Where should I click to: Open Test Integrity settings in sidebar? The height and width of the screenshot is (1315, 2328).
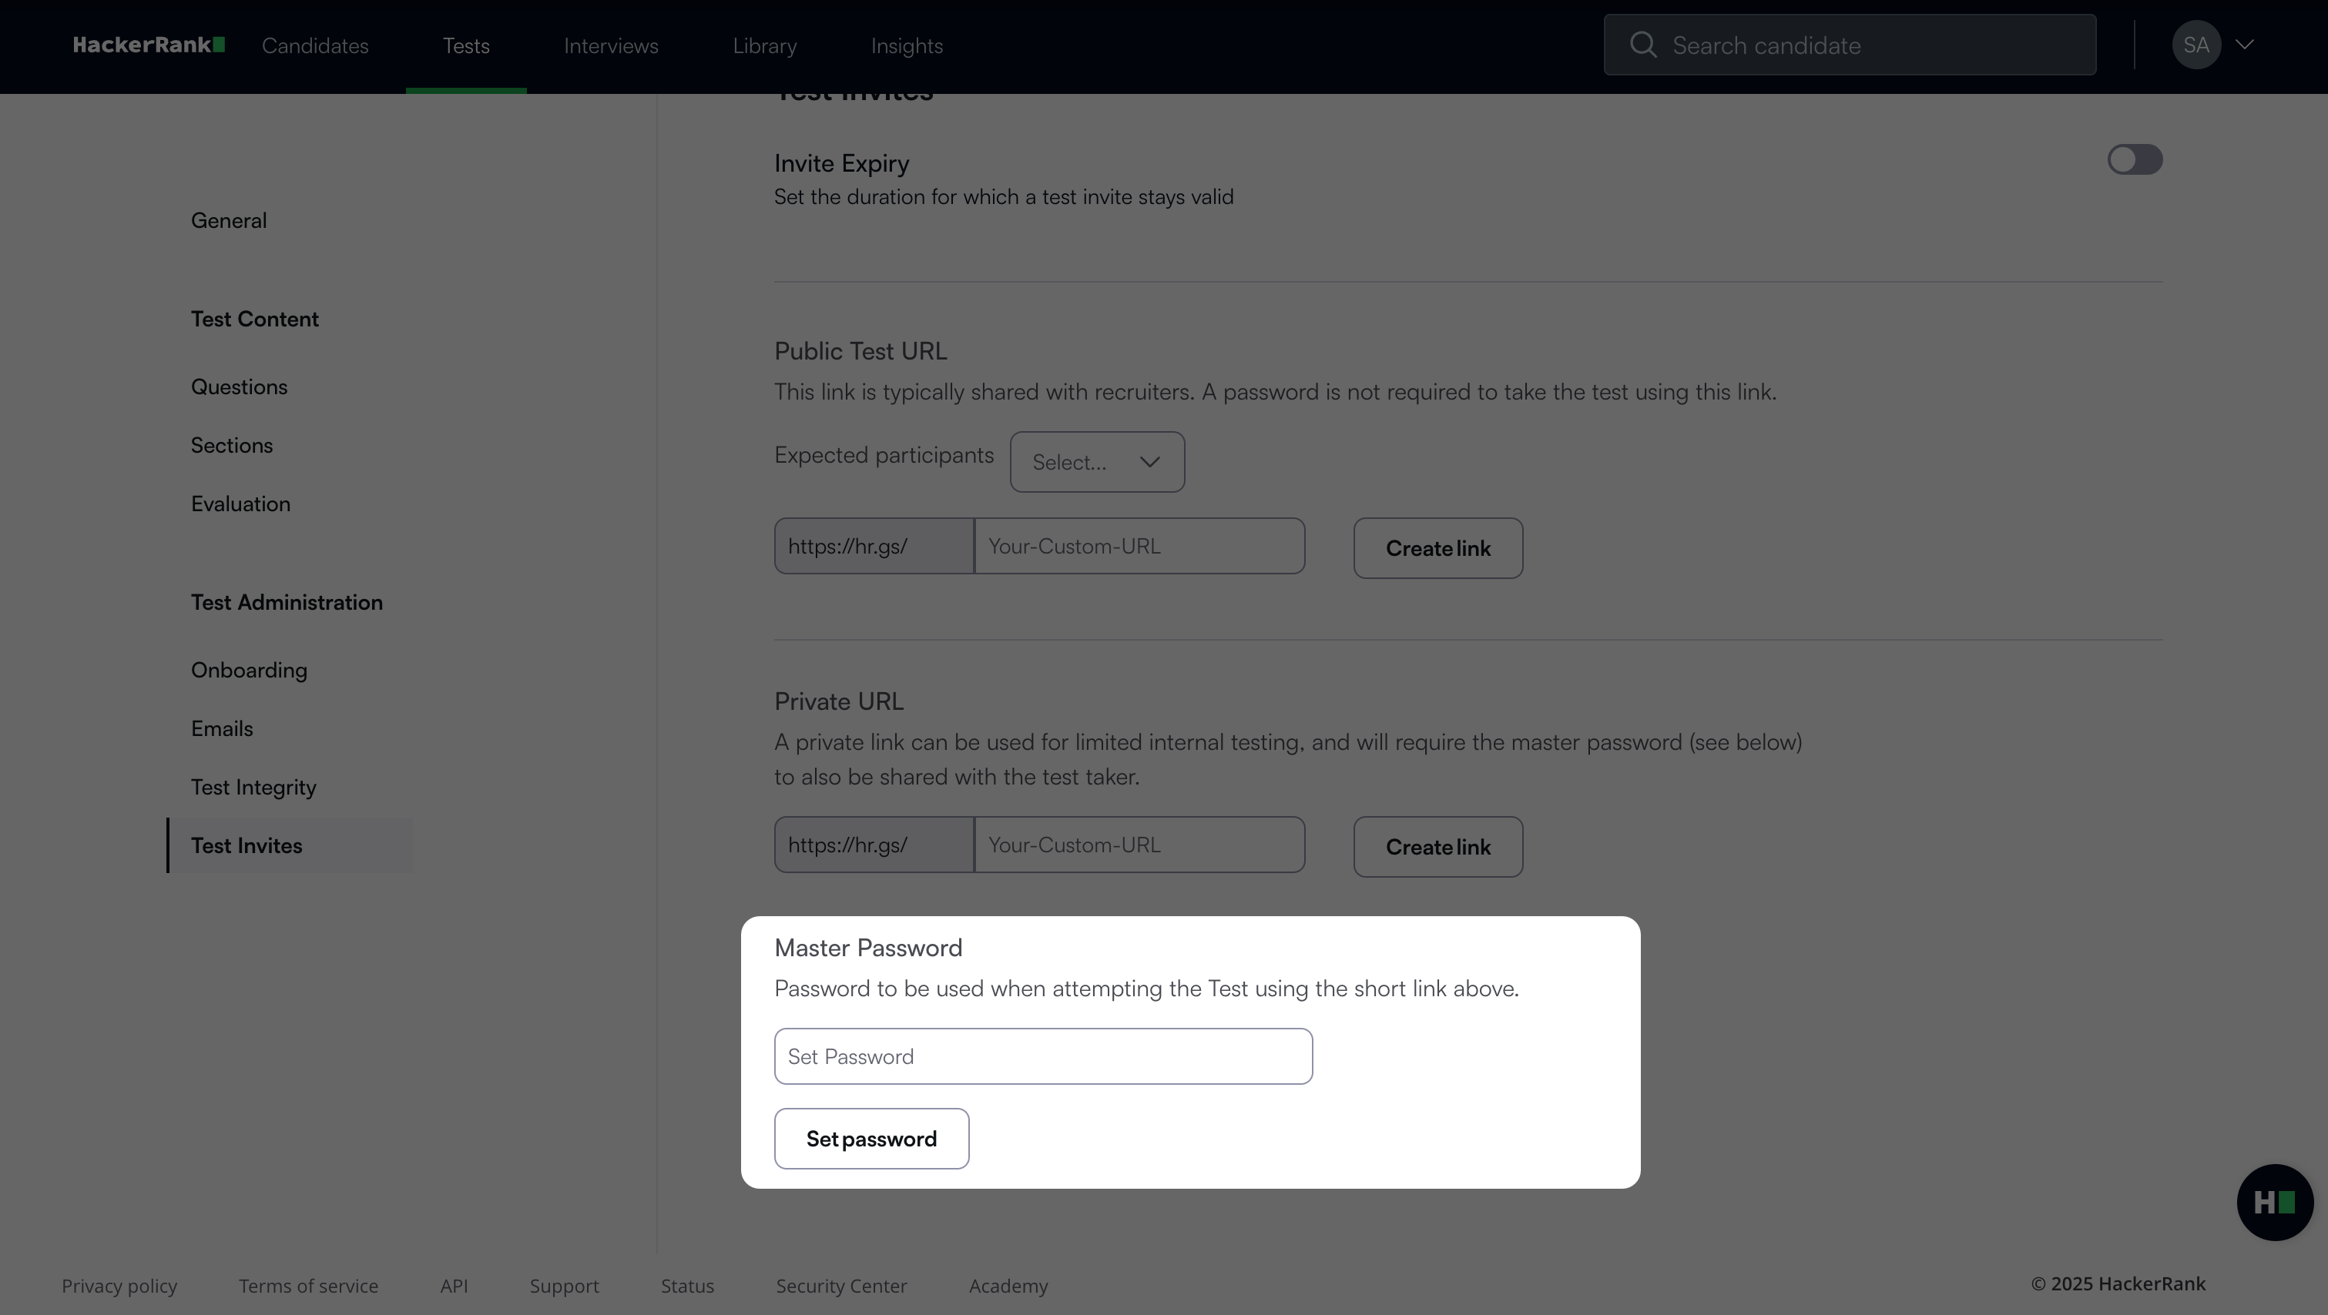tap(253, 788)
